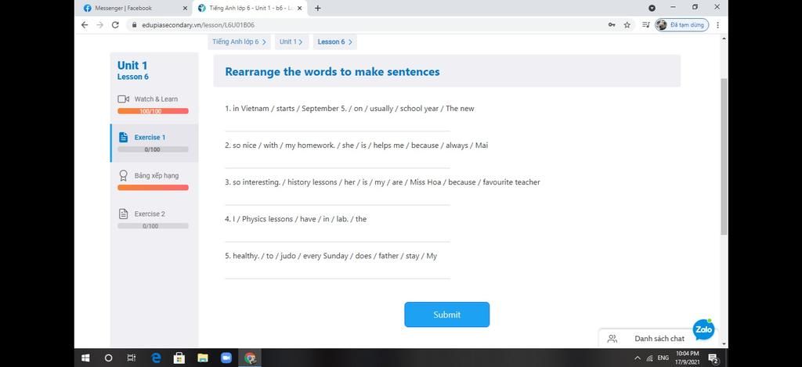Image resolution: width=802 pixels, height=367 pixels.
Task: Launch Microsoft Edge from taskbar
Action: click(x=156, y=358)
